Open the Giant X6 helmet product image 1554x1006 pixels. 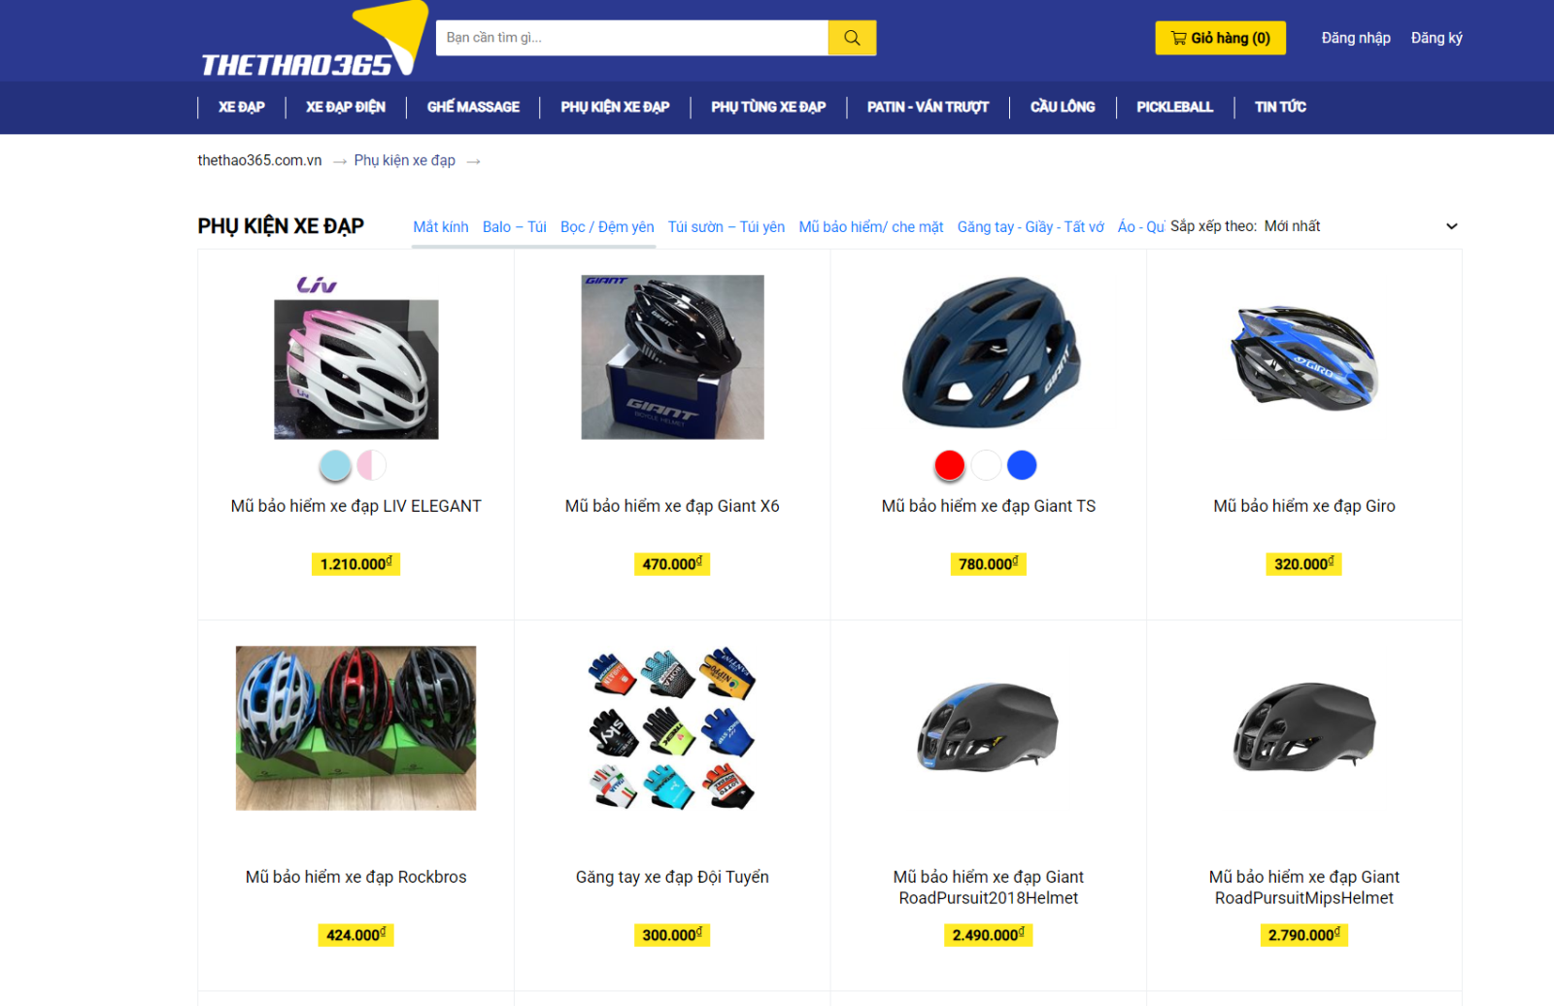672,357
